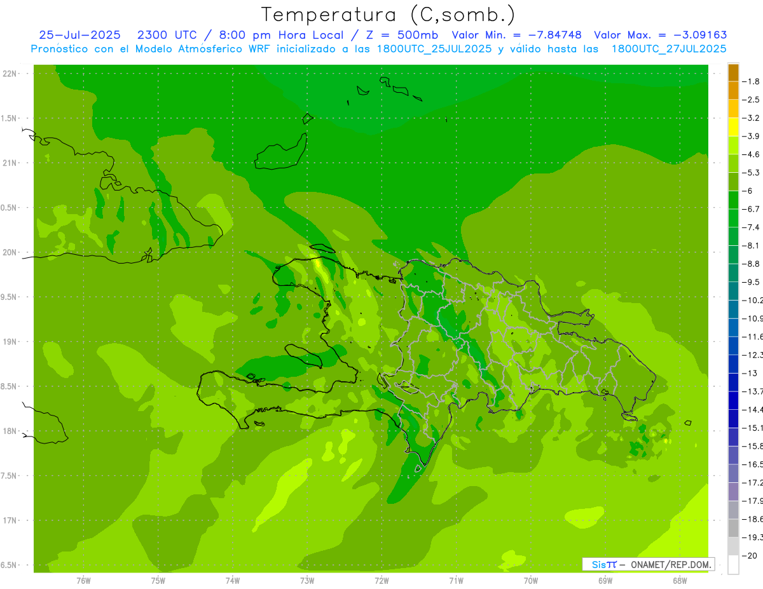Click the forecast date '25-Jul-2025'
The width and height of the screenshot is (763, 589).
tap(79, 35)
